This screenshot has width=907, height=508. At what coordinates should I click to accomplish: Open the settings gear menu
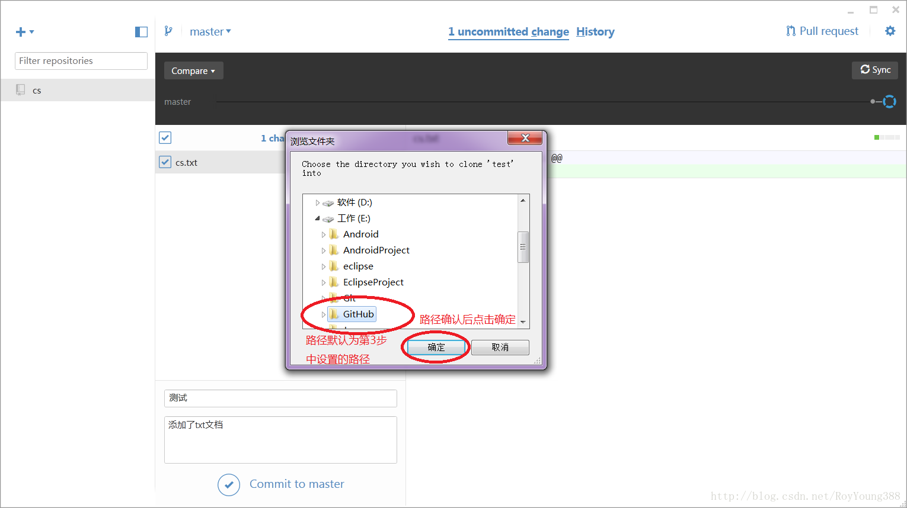pyautogui.click(x=890, y=31)
